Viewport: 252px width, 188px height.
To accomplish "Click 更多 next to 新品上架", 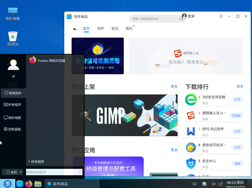I will [174, 87].
